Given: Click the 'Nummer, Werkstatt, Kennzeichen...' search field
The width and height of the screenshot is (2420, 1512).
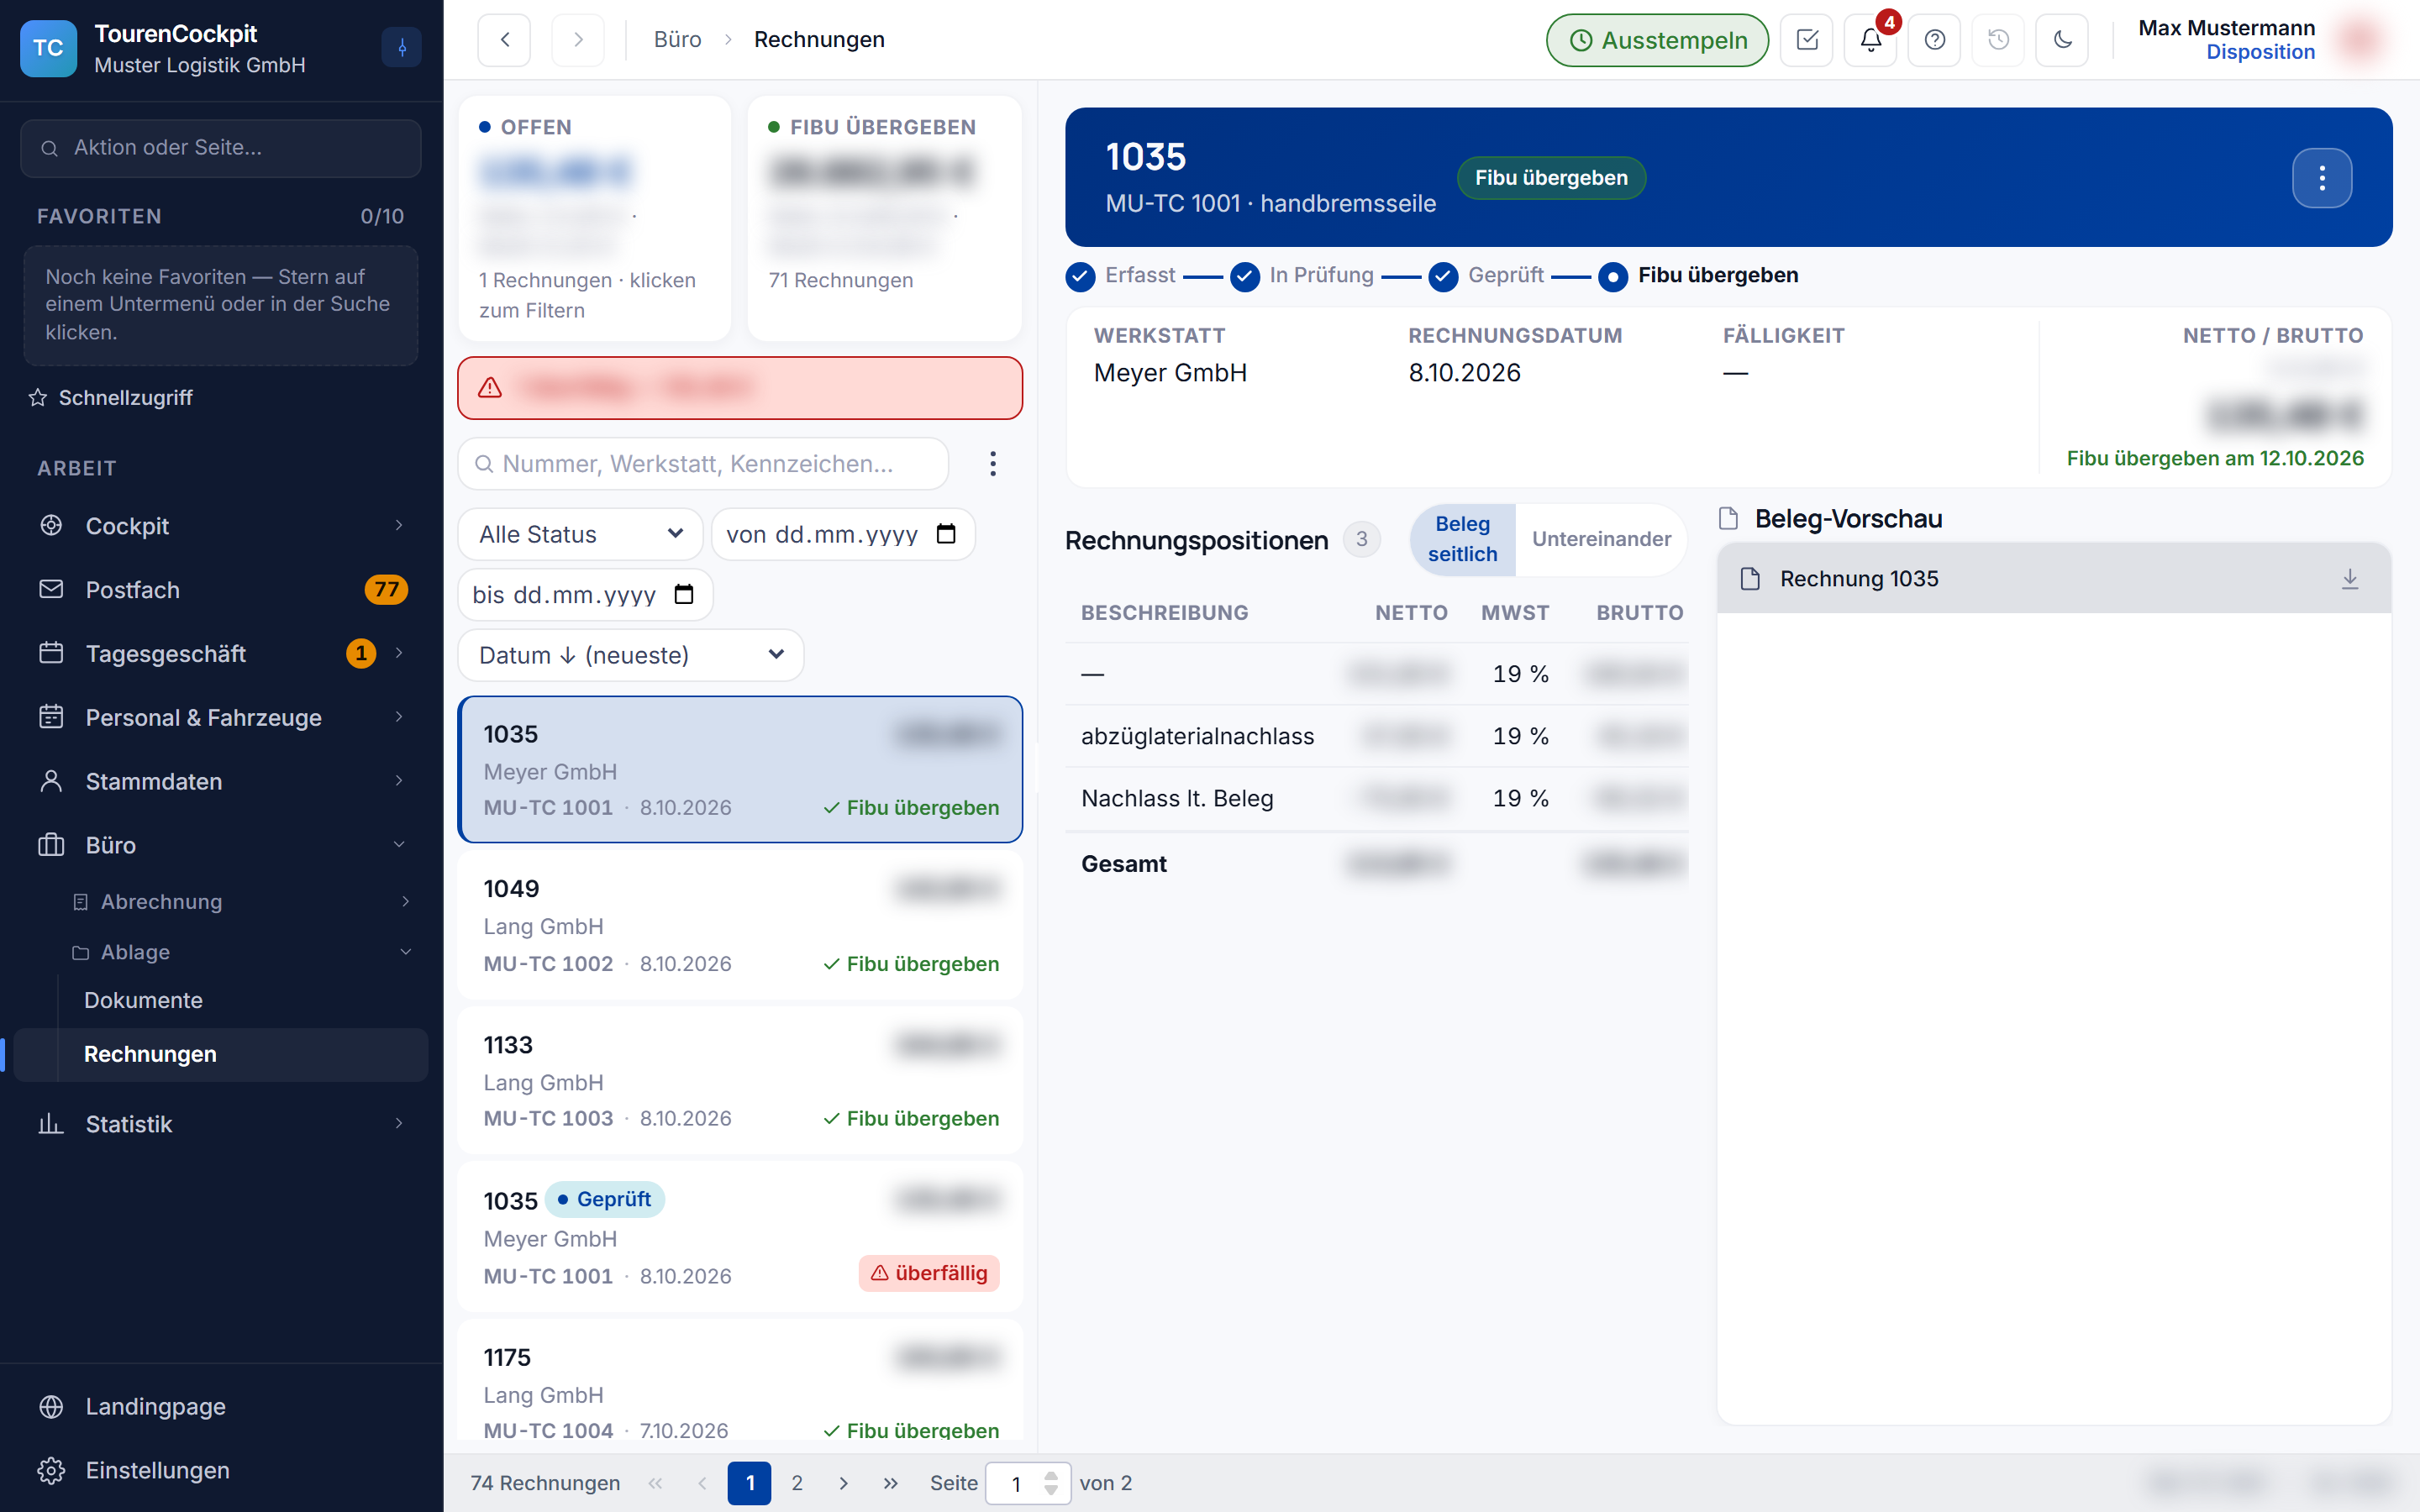Looking at the screenshot, I should point(703,464).
